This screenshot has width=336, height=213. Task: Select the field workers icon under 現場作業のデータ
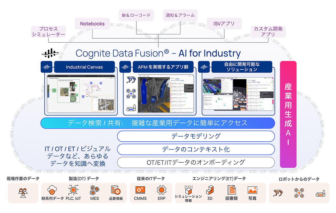point(23,193)
